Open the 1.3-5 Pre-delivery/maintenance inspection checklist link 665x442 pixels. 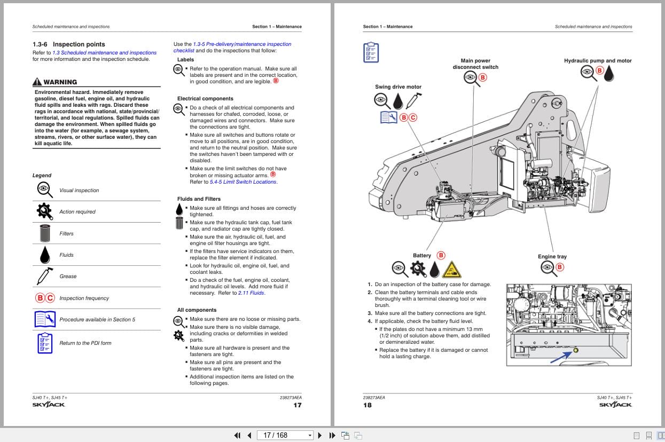click(232, 48)
